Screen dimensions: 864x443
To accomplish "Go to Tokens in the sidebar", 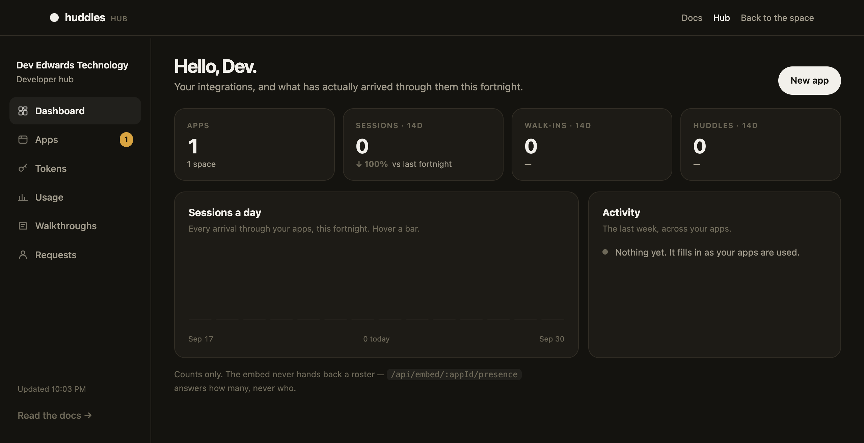I will 75,168.
